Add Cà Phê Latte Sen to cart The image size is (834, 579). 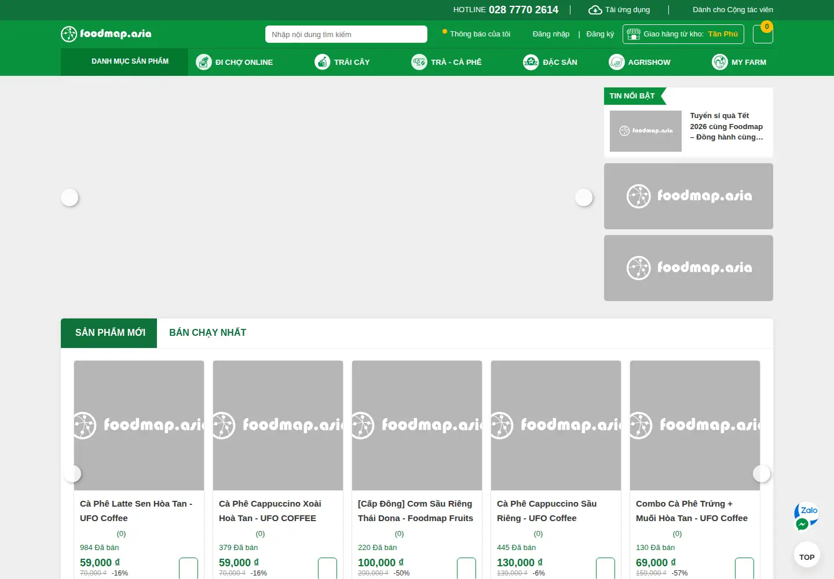pos(188,569)
